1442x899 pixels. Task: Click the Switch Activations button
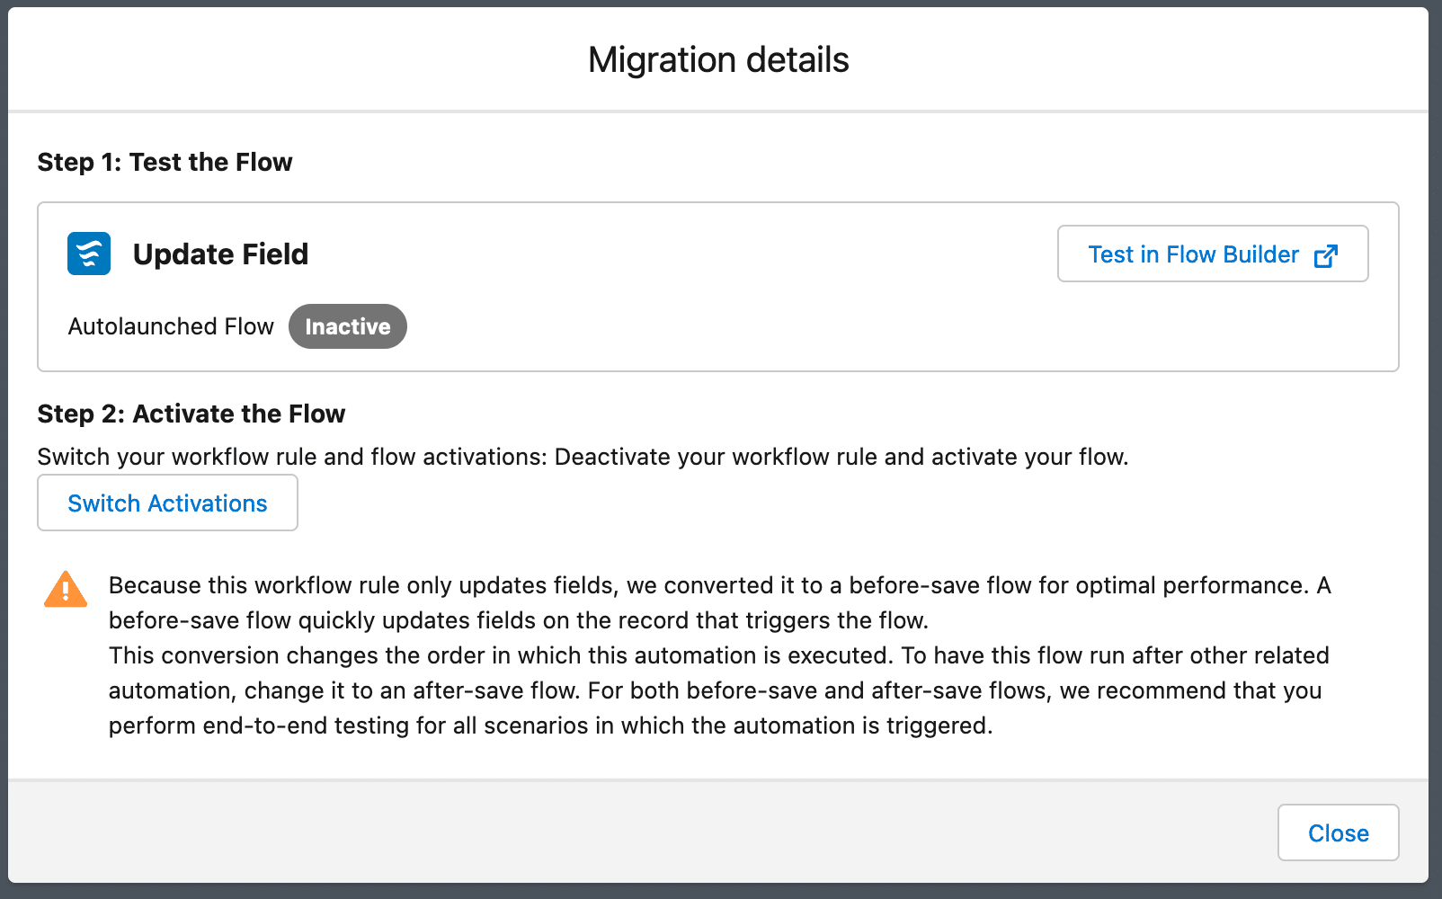coord(167,503)
